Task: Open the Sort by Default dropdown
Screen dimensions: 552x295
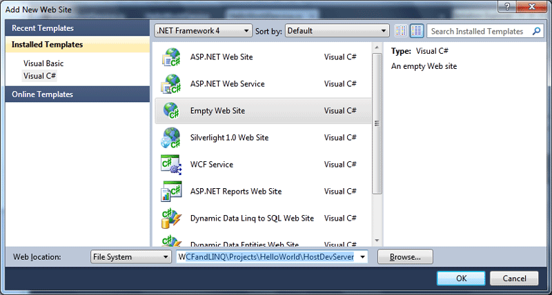Action: point(337,31)
